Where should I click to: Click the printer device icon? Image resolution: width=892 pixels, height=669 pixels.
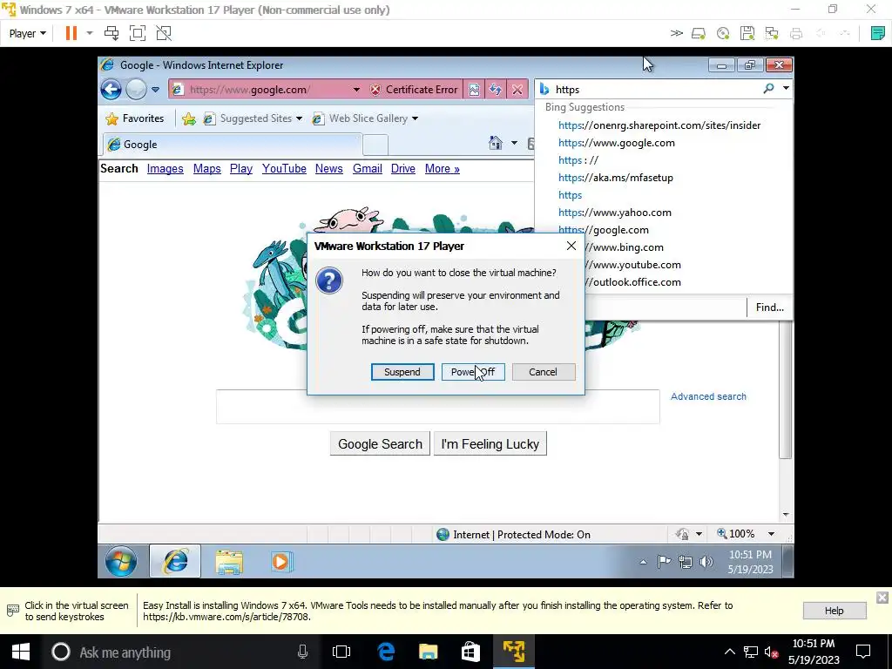[796, 34]
